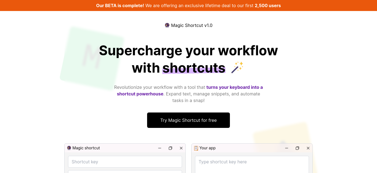Click the crystal ball logo beside Magic Shortcut v1.0

coord(167,25)
